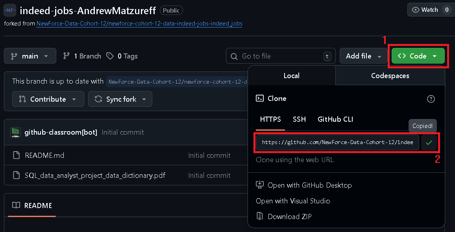
Task: Select the SSH clone tab
Action: click(x=299, y=119)
